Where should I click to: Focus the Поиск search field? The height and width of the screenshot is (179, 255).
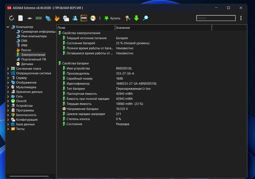216,18
